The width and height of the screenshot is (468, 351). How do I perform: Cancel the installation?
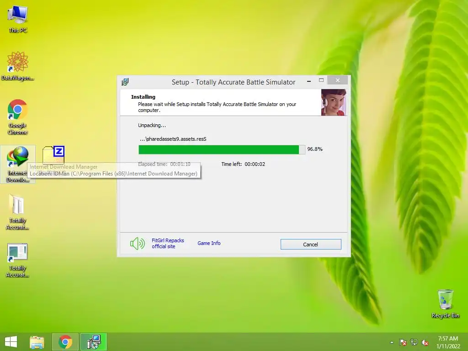click(x=311, y=244)
